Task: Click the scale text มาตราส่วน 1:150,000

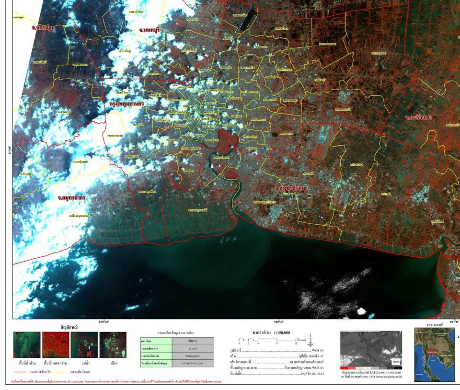Action: [x=271, y=333]
